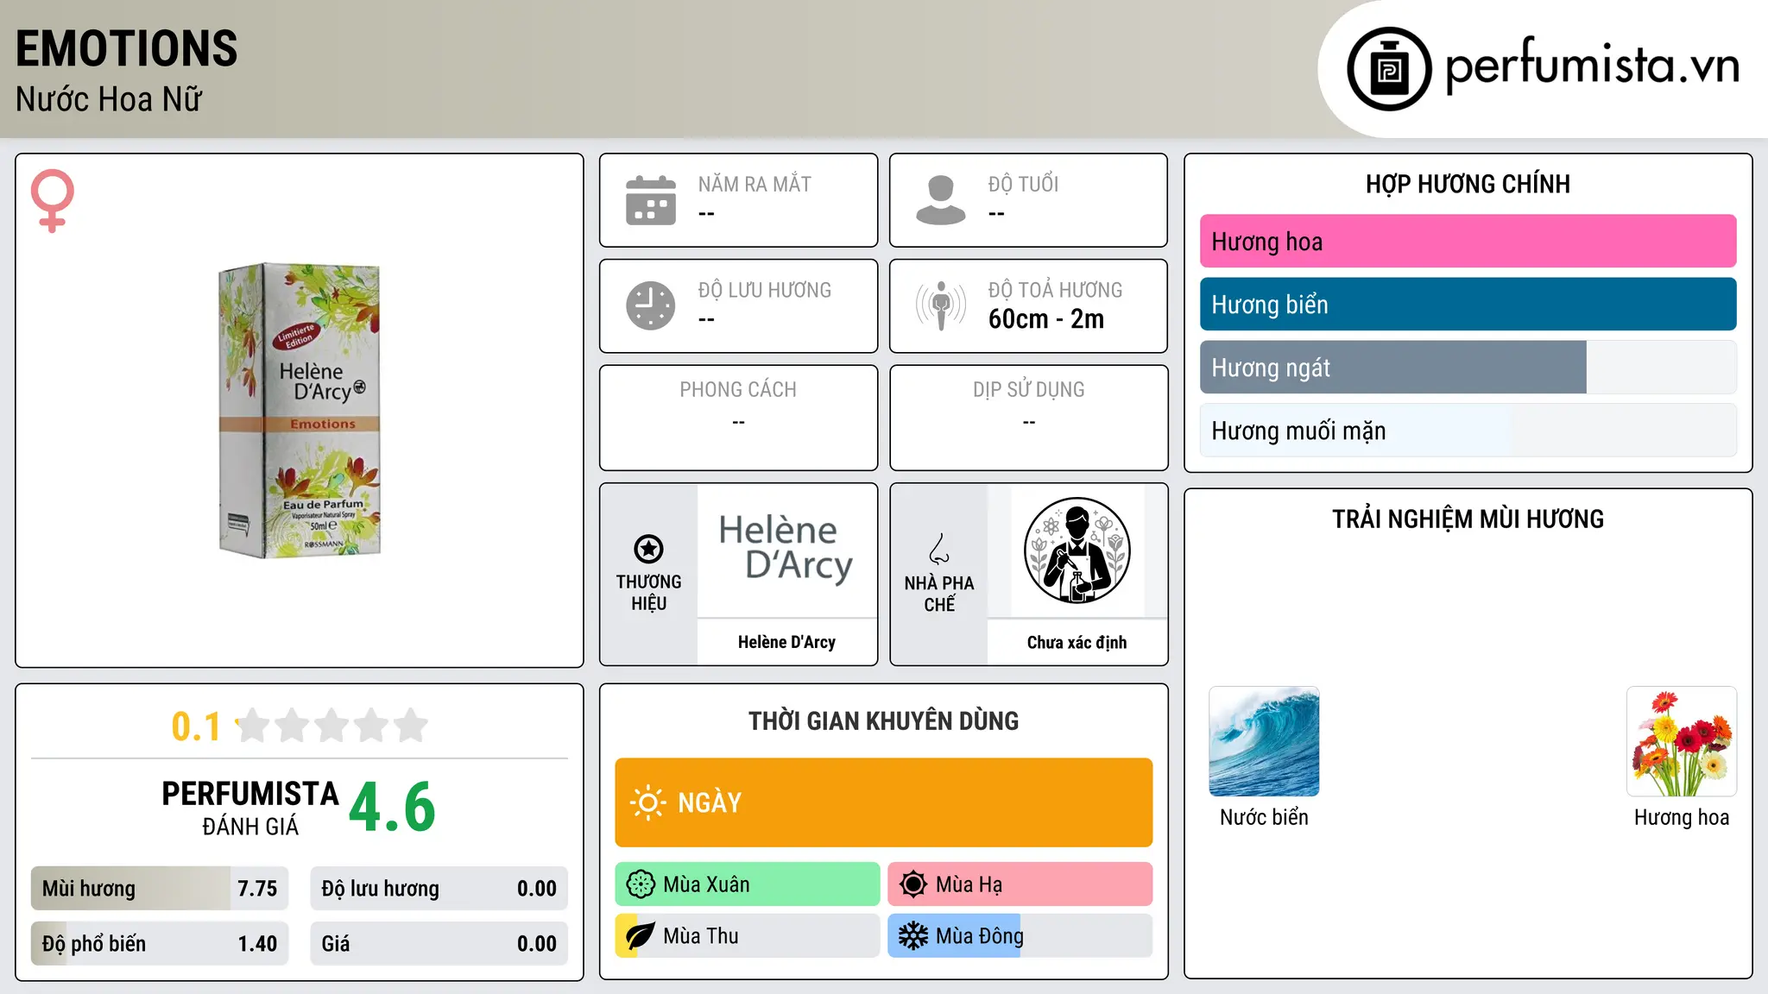Open the Emotions perfume box image
The image size is (1768, 994).
tap(300, 411)
